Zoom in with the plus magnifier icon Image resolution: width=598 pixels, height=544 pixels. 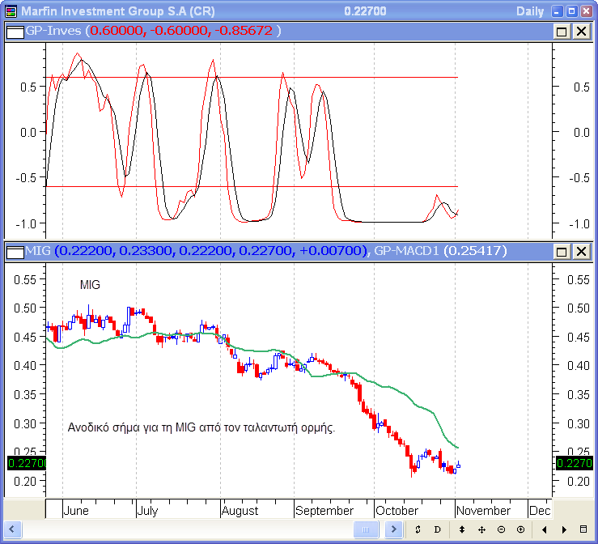[520, 529]
